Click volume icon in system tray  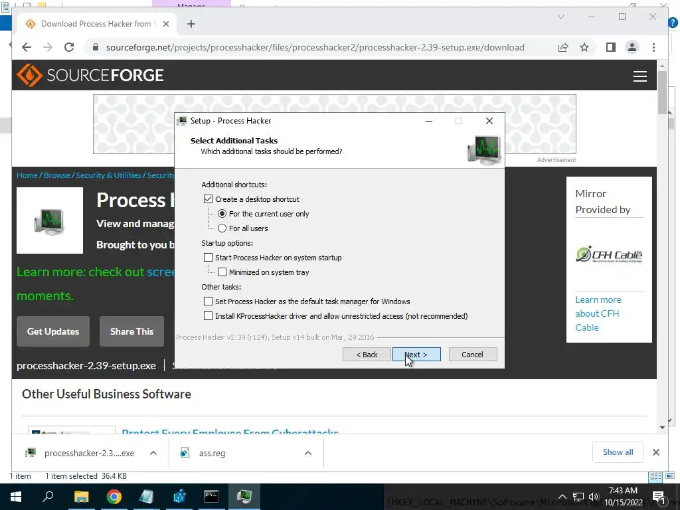click(593, 497)
